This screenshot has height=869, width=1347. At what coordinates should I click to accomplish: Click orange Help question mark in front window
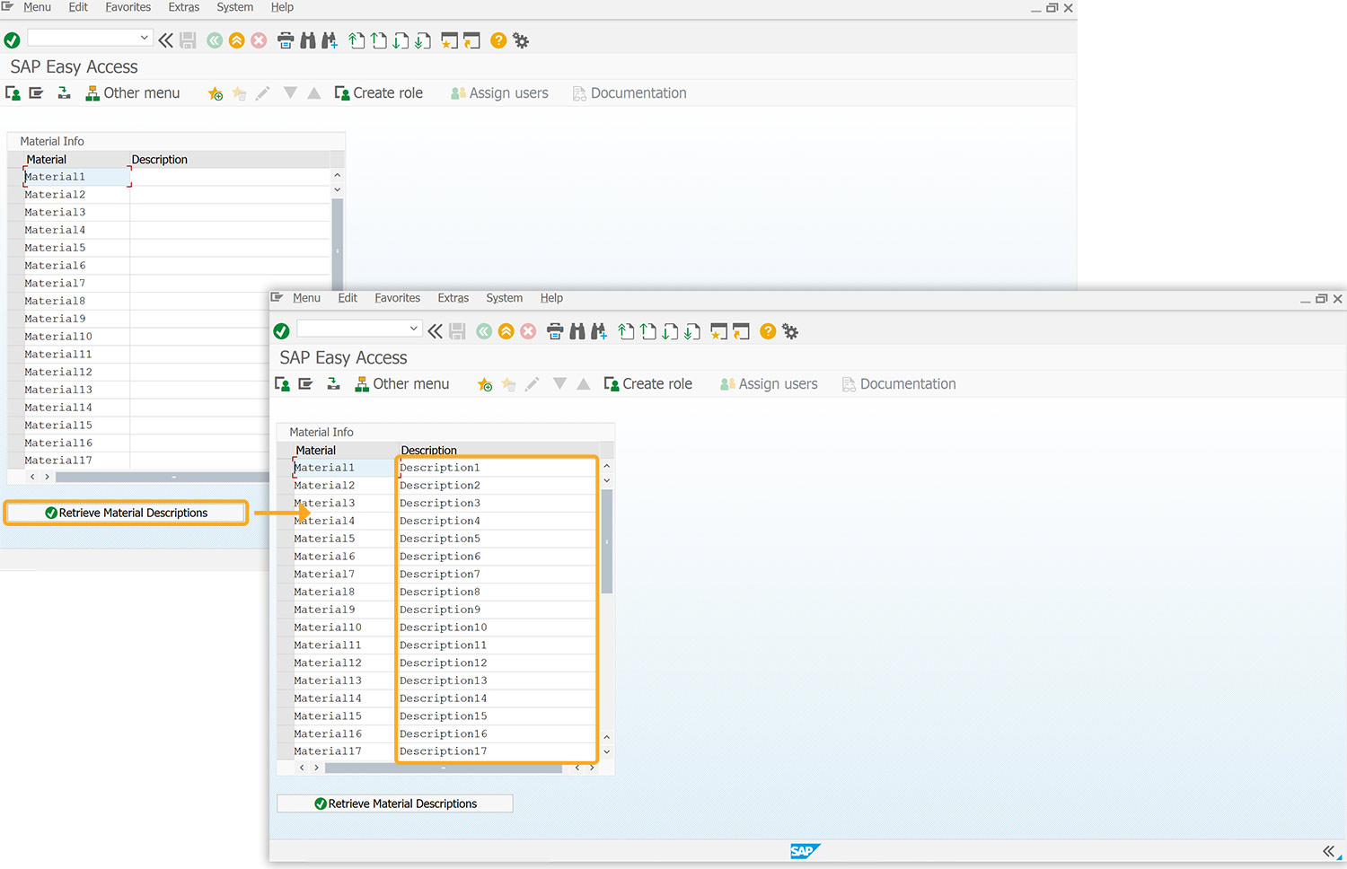click(x=768, y=331)
